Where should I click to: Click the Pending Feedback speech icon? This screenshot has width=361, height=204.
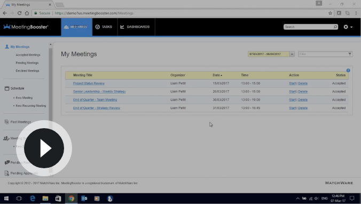tap(7, 162)
